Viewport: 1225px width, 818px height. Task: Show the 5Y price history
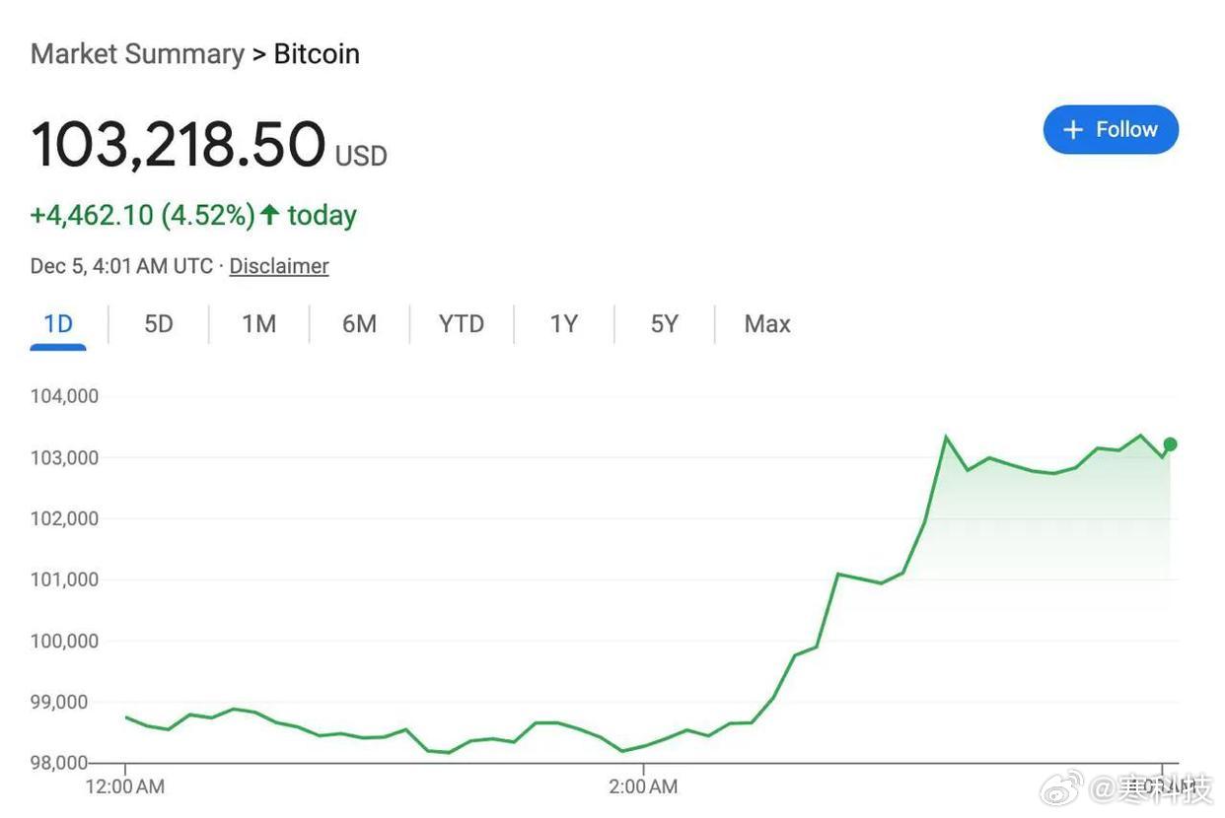click(x=664, y=323)
